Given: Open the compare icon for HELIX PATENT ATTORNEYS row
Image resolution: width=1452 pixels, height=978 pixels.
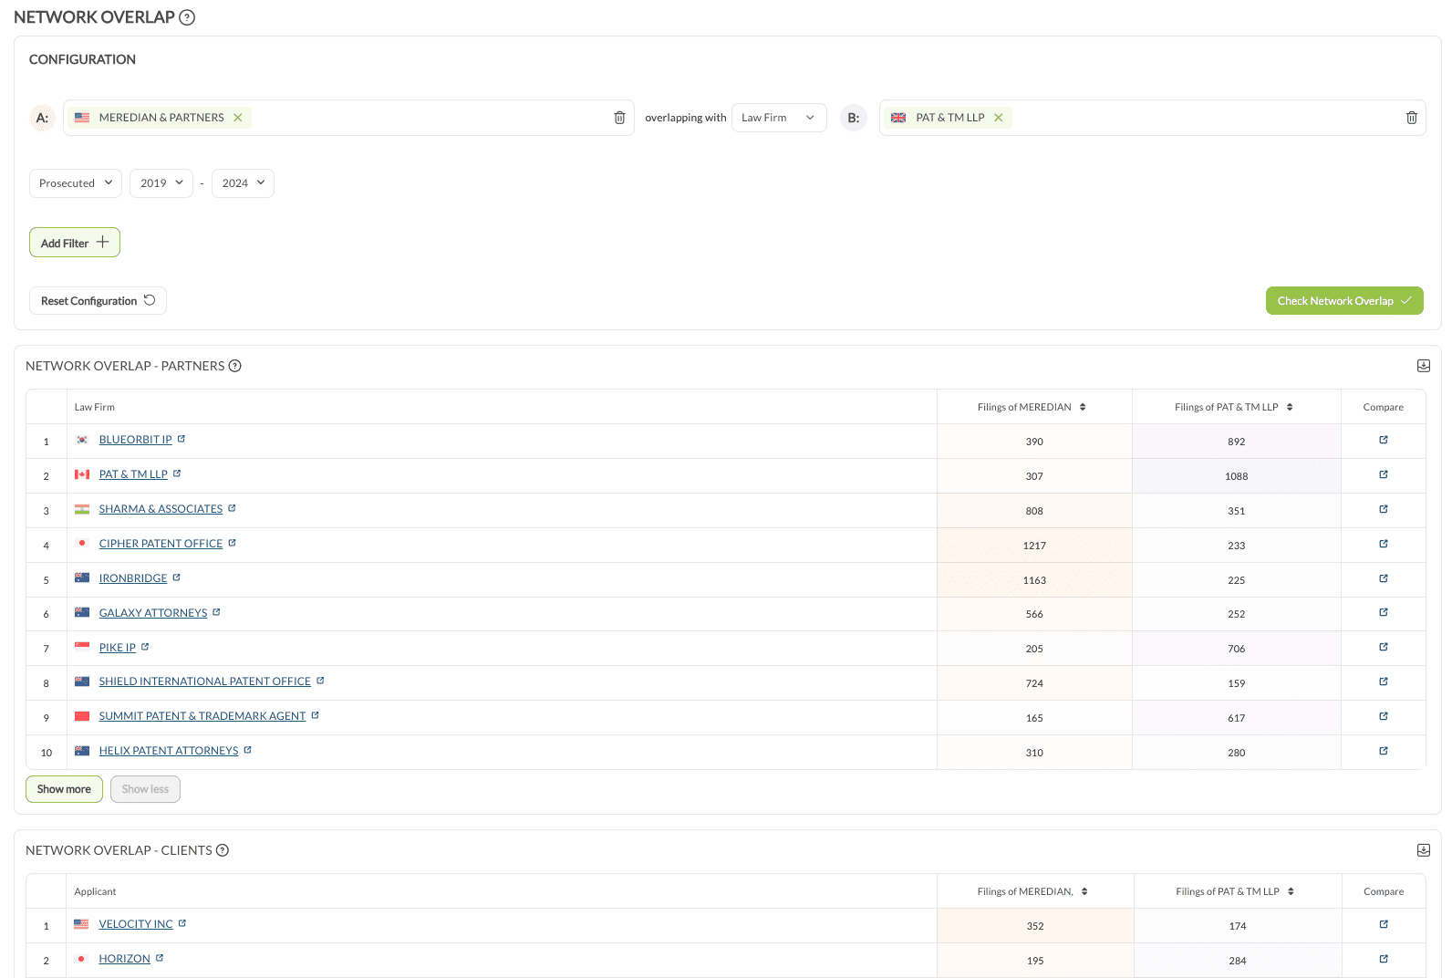Looking at the screenshot, I should 1384,751.
